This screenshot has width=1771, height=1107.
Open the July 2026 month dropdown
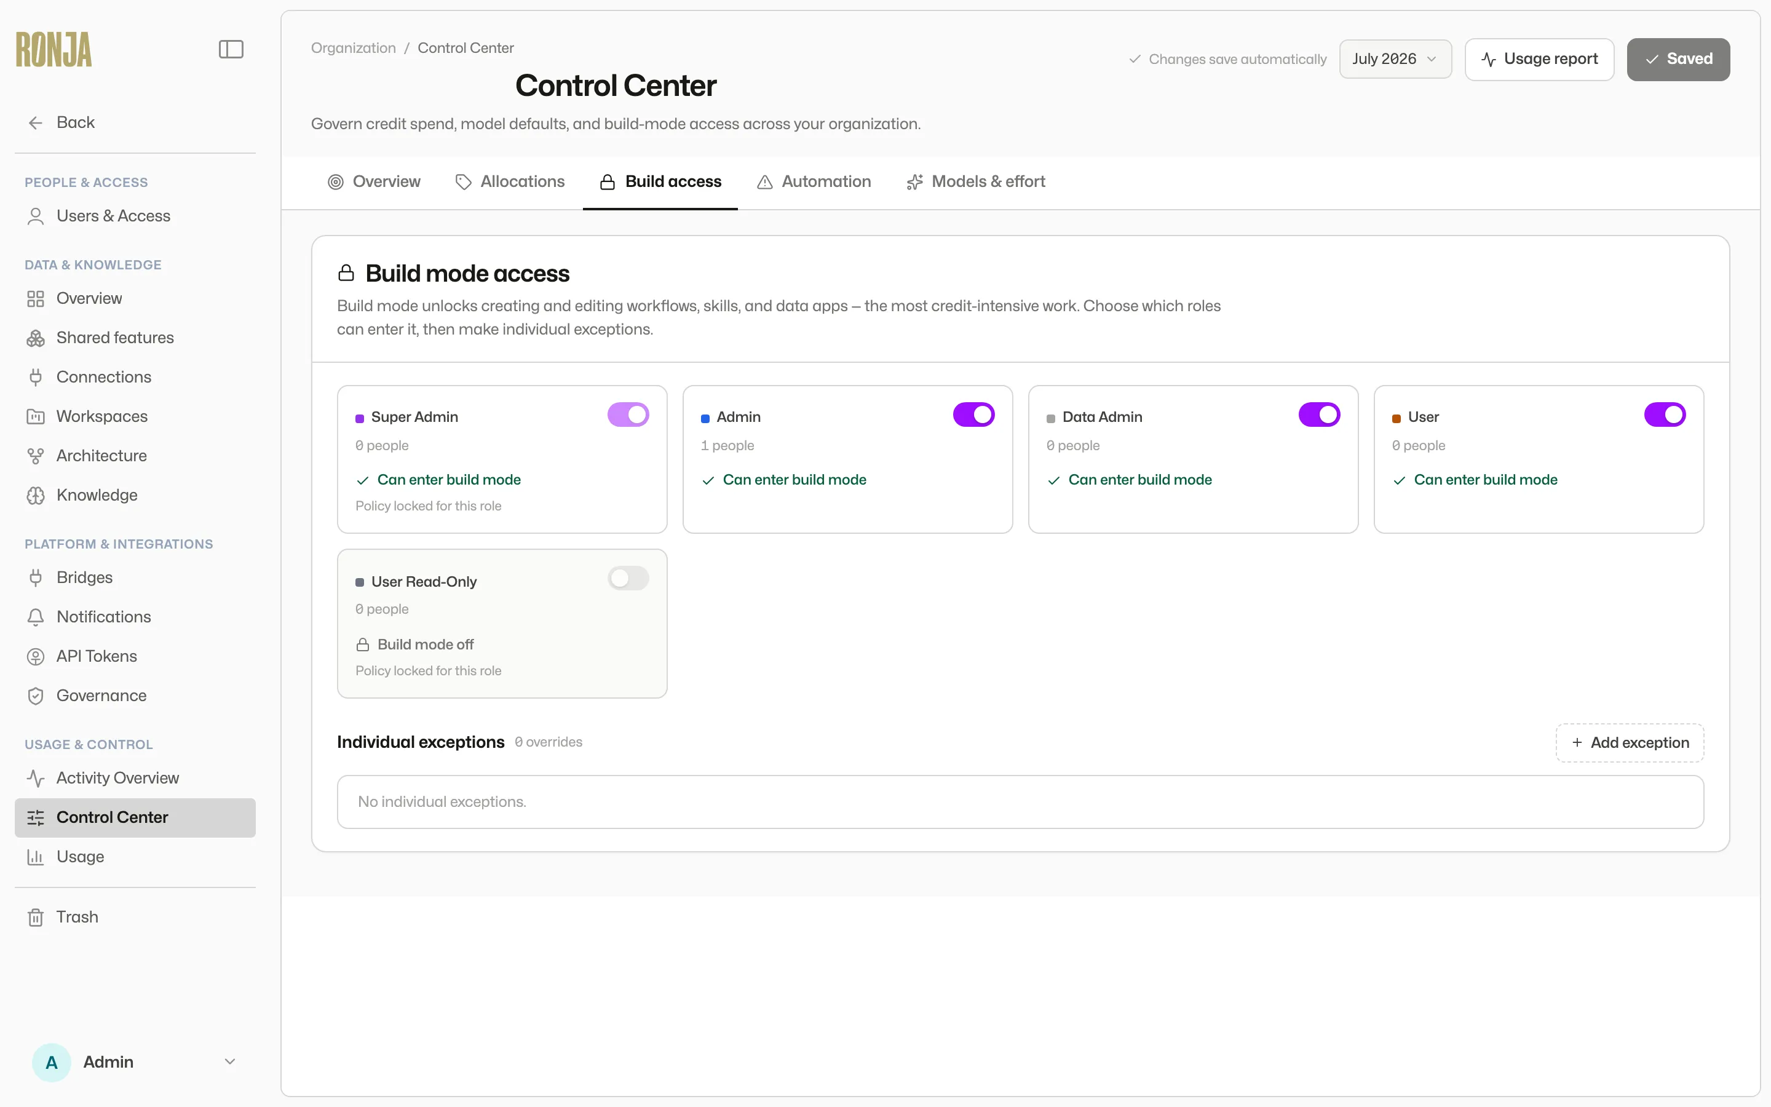[x=1395, y=59]
